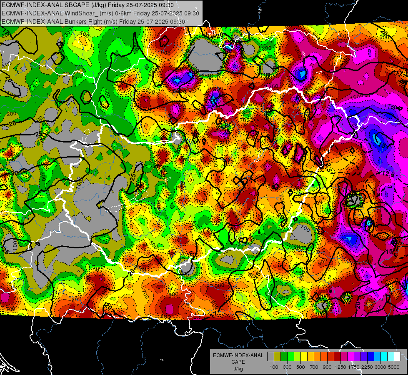Viewport: 408px width, 375px height.
Task: Pick the bright magenta swatch before 1750
Action: click(351, 357)
